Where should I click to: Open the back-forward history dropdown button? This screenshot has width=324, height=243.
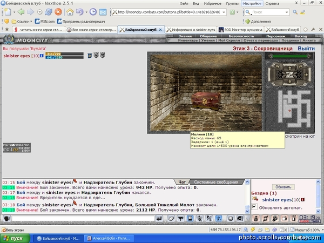pos(39,12)
